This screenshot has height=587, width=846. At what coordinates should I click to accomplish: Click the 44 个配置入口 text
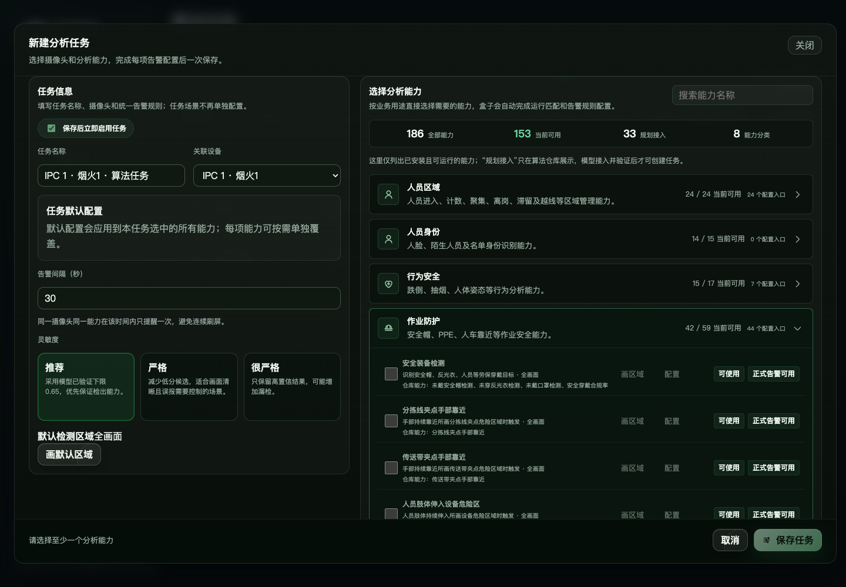(x=766, y=329)
